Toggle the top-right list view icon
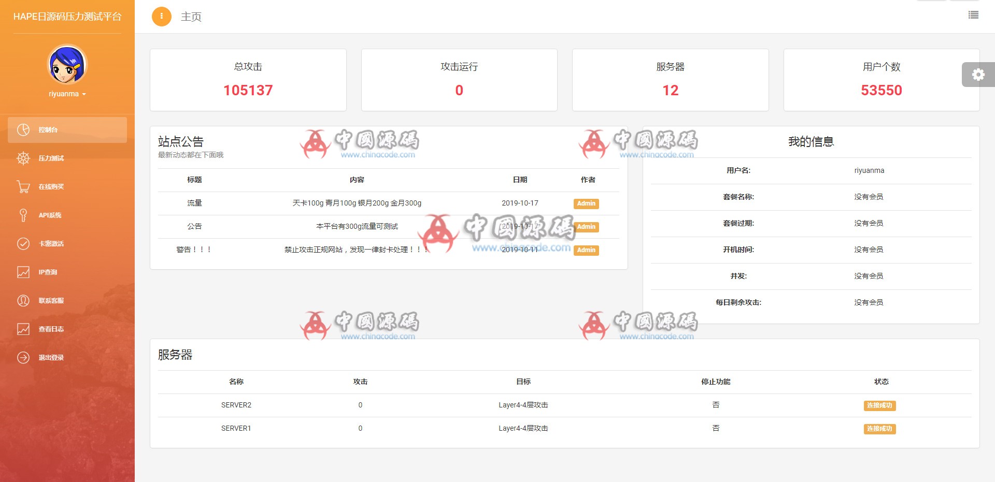The width and height of the screenshot is (995, 482). coord(973,15)
